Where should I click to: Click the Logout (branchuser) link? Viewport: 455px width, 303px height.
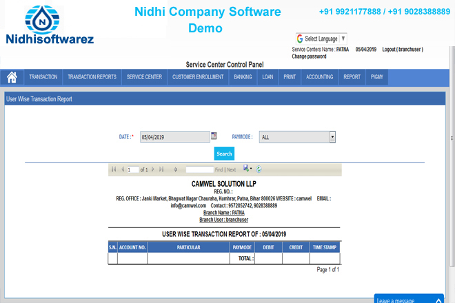[403, 50]
